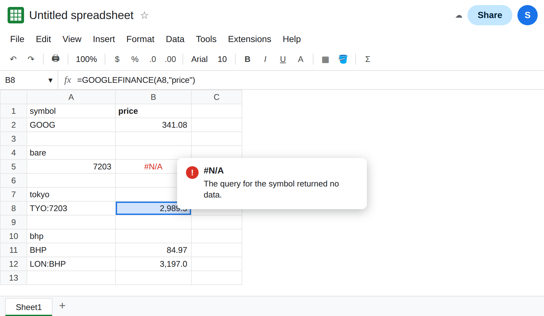Image resolution: width=544 pixels, height=316 pixels.
Task: Undo the last action
Action: (13, 59)
